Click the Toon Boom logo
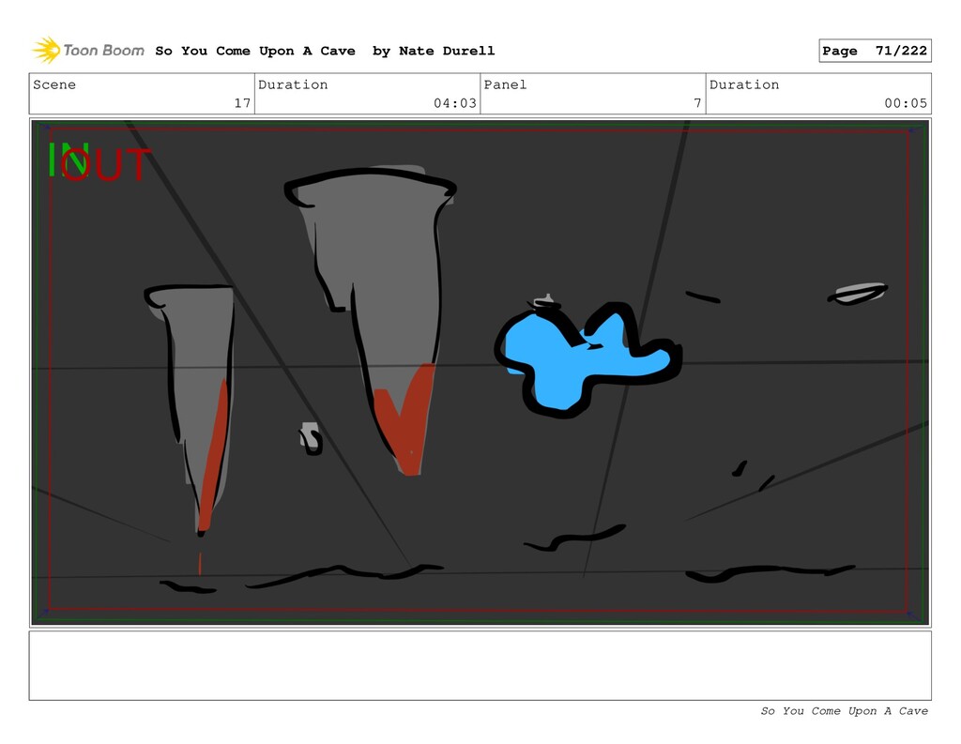Image resolution: width=961 pixels, height=744 pixels. click(88, 51)
